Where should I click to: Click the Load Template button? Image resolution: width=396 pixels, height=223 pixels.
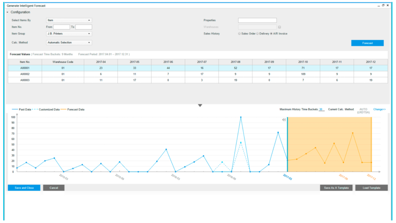tap(371, 188)
